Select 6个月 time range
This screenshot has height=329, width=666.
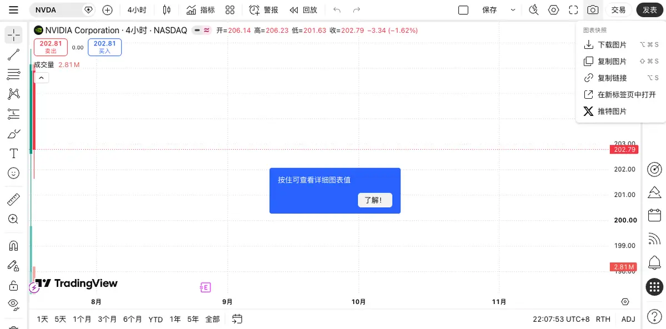coord(133,319)
